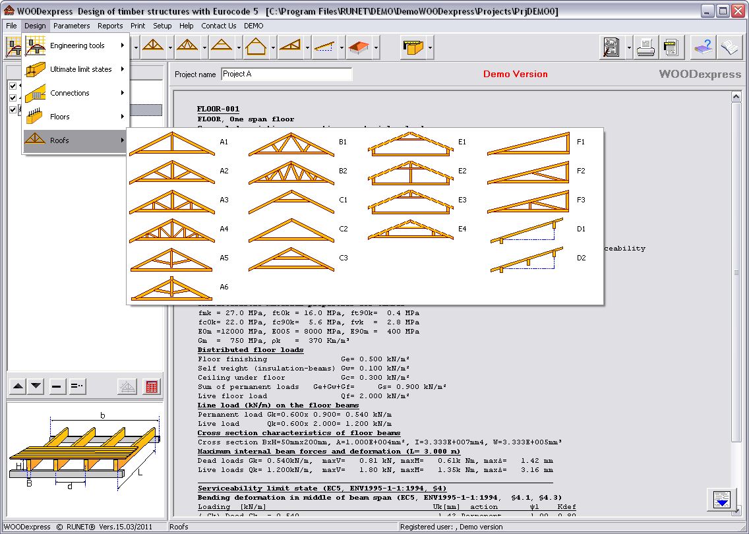Open dropdown arrow beside the sloped rafter icon

point(342,47)
